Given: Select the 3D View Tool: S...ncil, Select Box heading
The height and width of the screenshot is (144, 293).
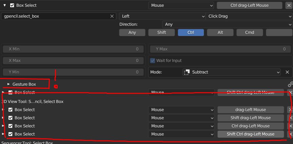Looking at the screenshot, I should click(32, 102).
